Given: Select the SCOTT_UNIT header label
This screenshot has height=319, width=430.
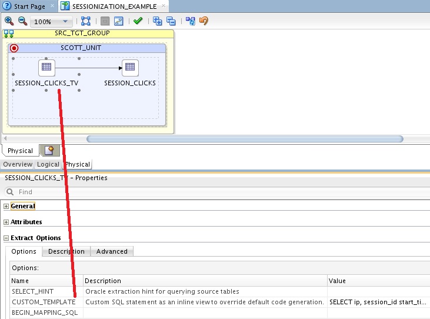Looking at the screenshot, I should pos(81,48).
